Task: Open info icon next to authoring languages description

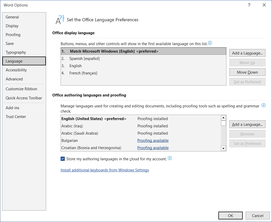Action: [263, 105]
